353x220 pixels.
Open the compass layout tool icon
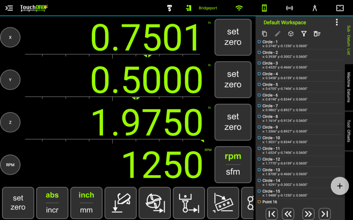point(315,8)
